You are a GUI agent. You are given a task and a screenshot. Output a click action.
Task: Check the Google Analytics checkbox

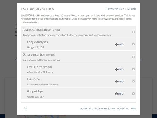133,44
